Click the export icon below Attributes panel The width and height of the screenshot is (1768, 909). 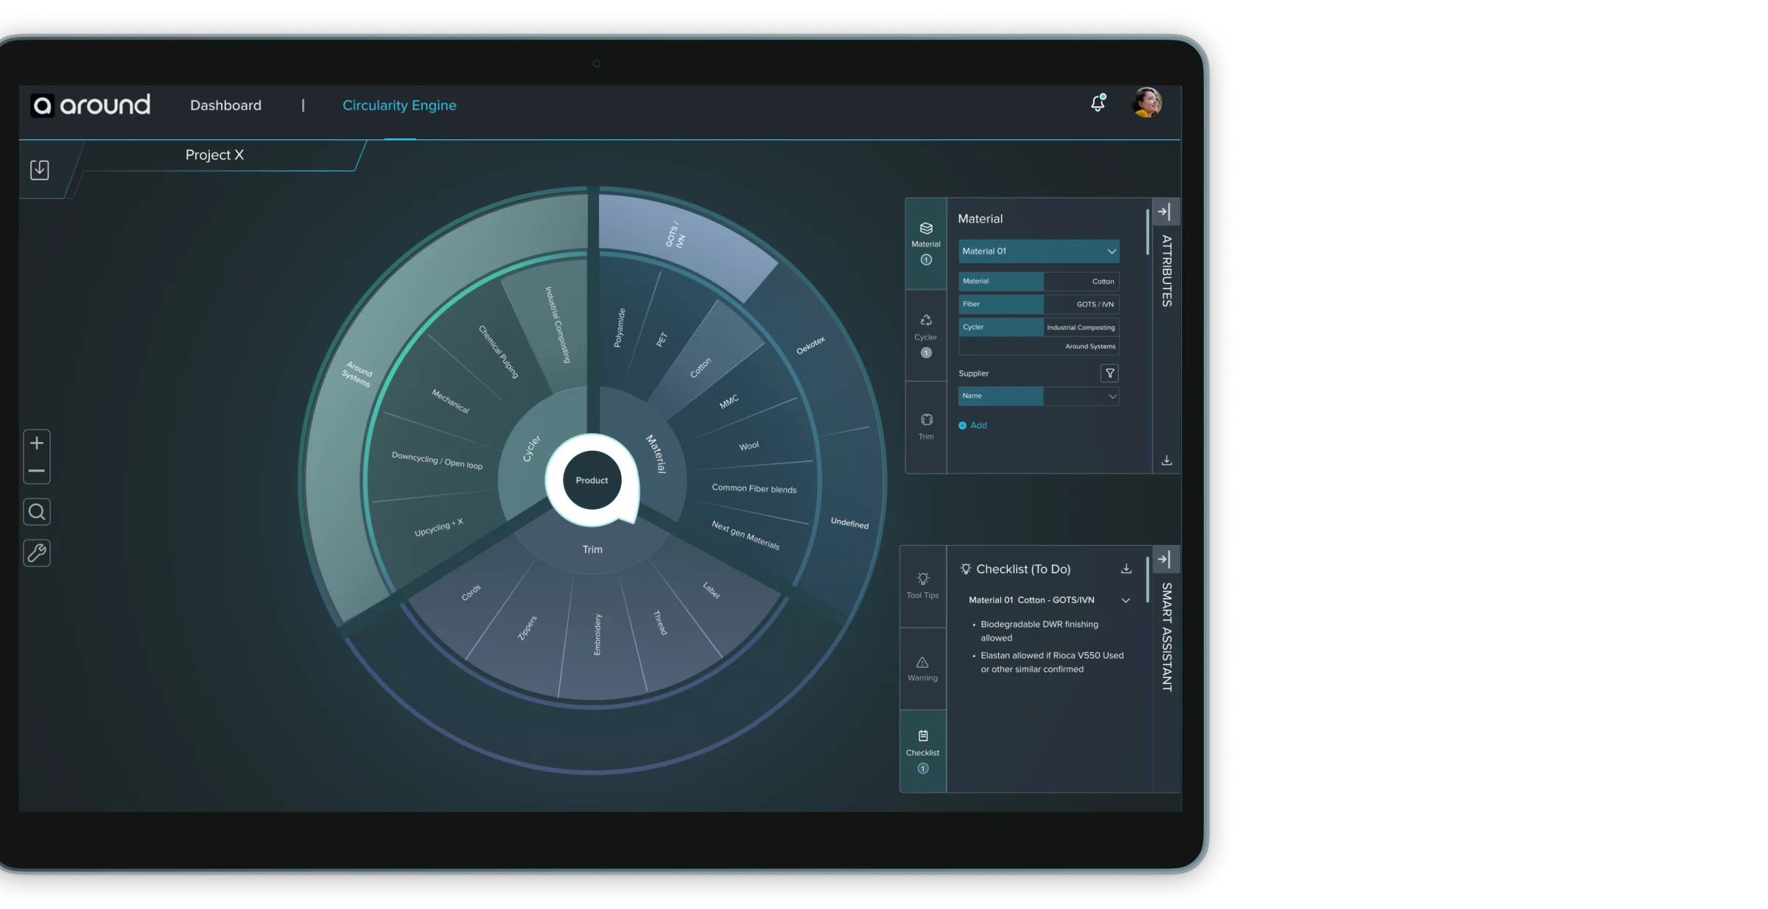(x=1167, y=459)
